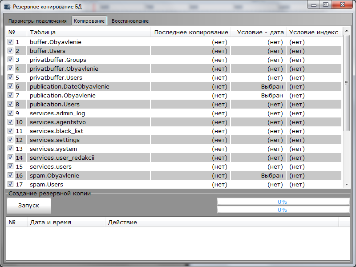Toggle checkbox for privatbuffer.Groups row
Screen dimensions: 356x267
click(10, 60)
